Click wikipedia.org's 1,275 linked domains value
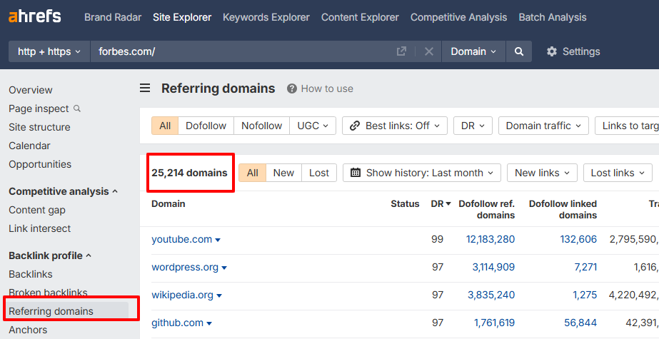 coord(585,295)
